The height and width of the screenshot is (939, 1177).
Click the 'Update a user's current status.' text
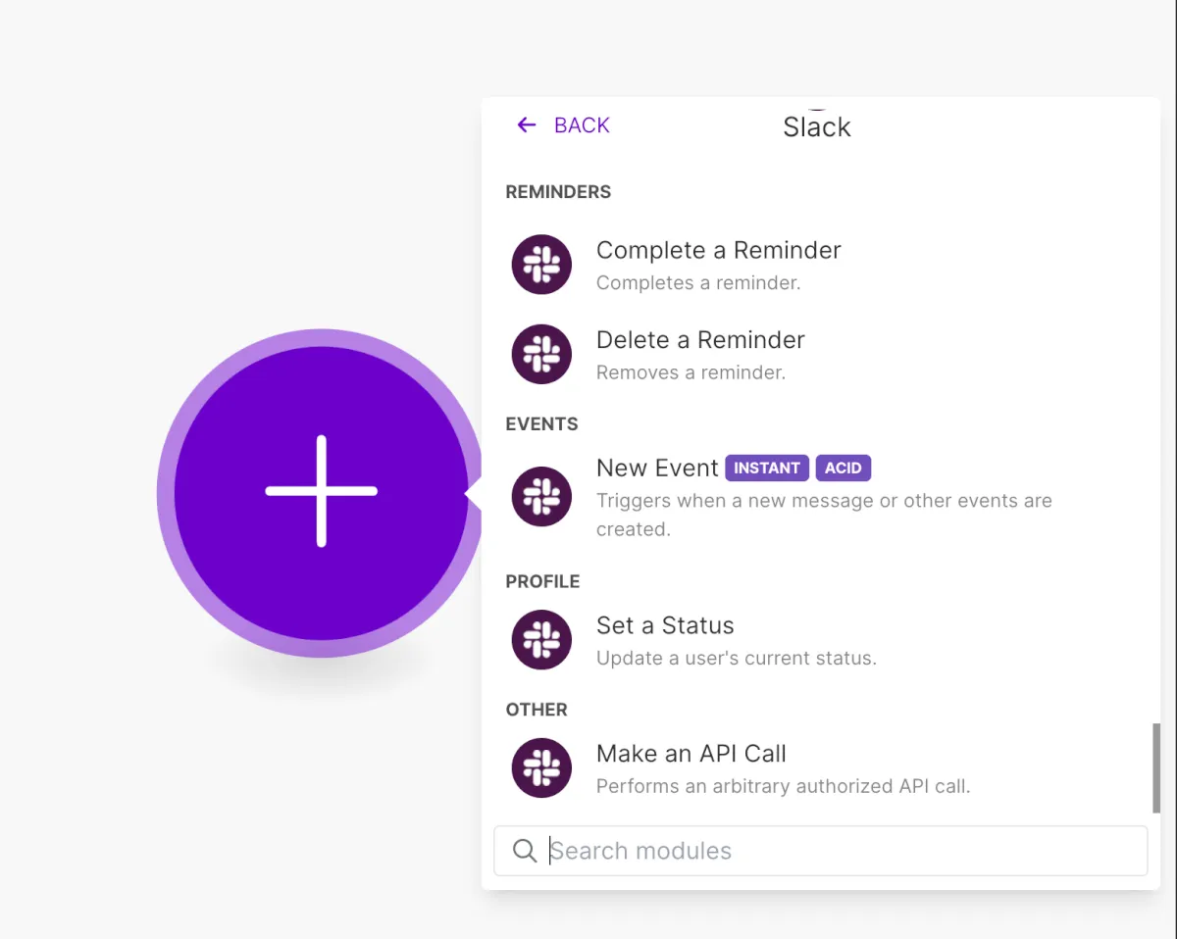click(737, 659)
